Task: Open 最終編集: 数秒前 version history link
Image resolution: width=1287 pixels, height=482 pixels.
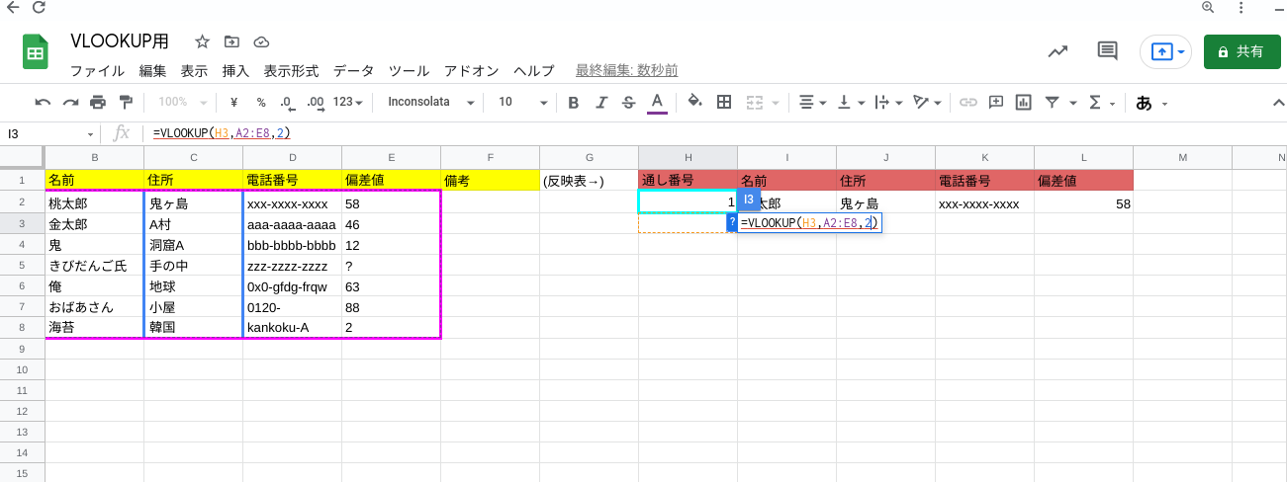Action: (x=626, y=71)
